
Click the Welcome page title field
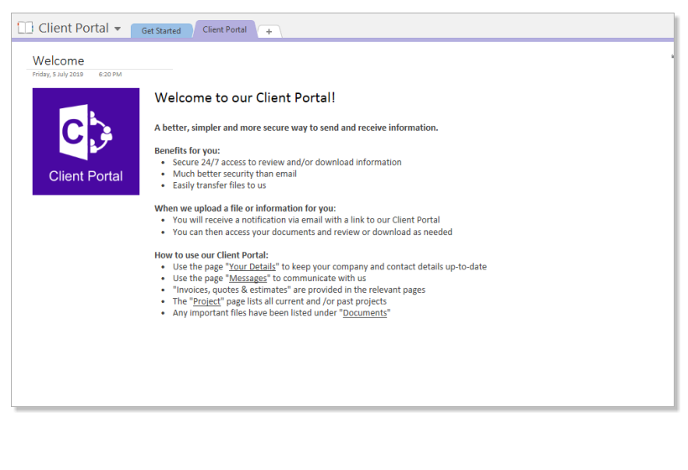(x=59, y=60)
